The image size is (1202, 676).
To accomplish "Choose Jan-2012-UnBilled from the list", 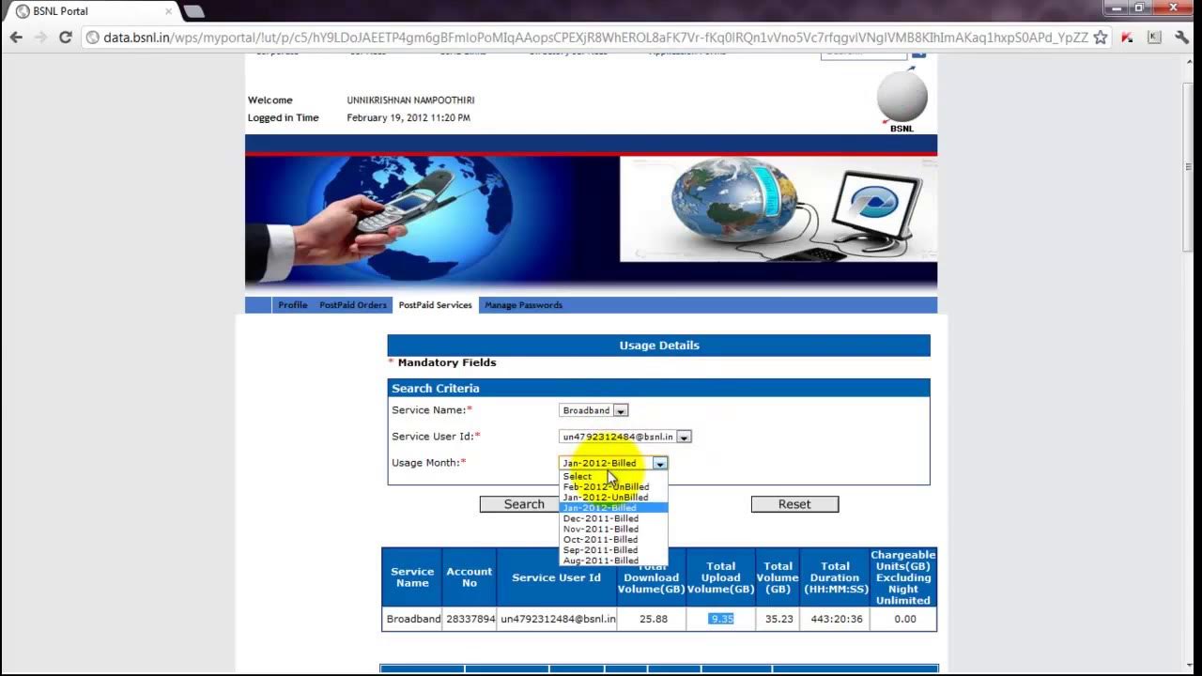I will pyautogui.click(x=613, y=498).
